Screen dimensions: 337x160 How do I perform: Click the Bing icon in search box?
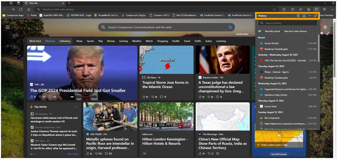coord(230,27)
